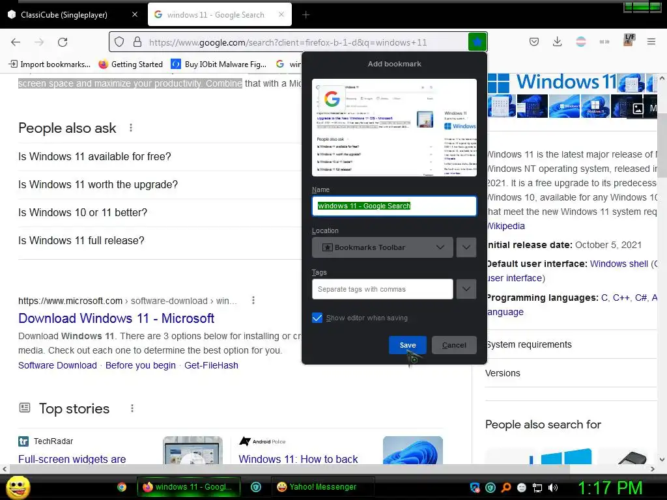
Task: Cancel the Add bookmark dialog
Action: [x=454, y=345]
